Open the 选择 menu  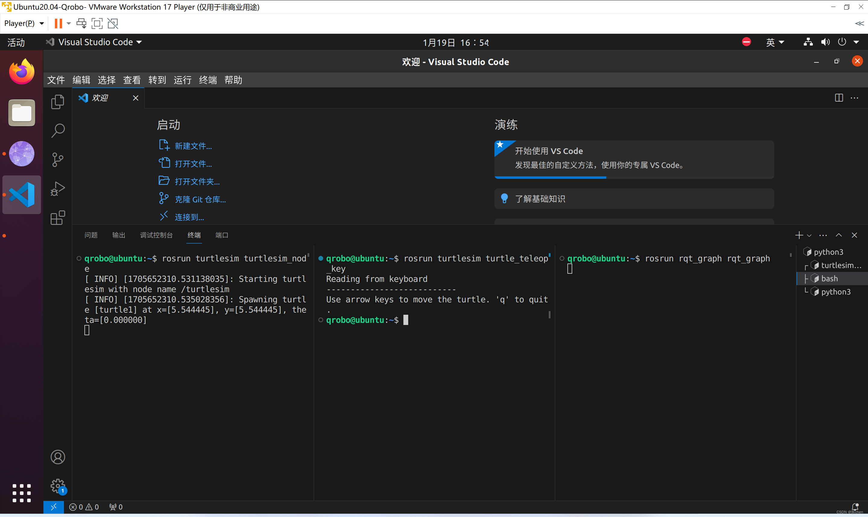coord(107,80)
